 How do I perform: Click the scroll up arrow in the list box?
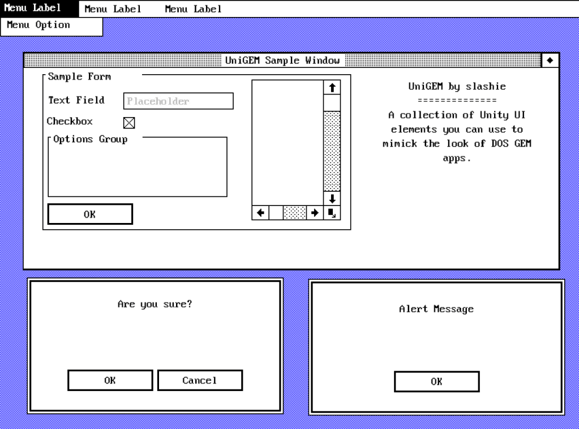point(332,87)
